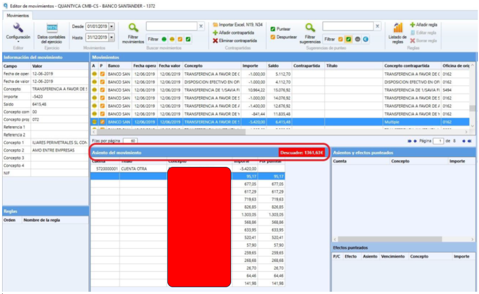
Task: Click the Página number field
Action: point(438,141)
